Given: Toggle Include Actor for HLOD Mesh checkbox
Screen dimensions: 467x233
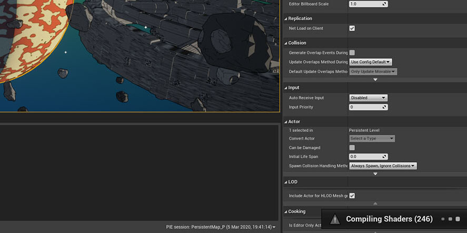Looking at the screenshot, I should pyautogui.click(x=352, y=196).
